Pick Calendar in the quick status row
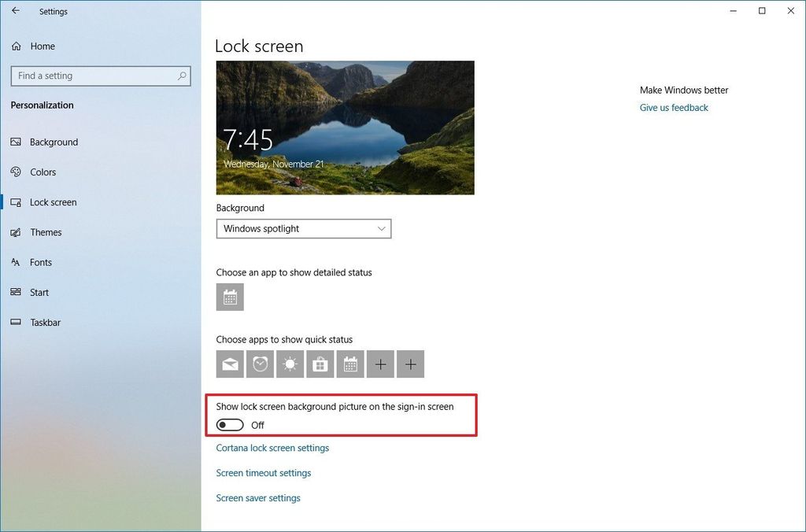Viewport: 806px width, 532px height. [349, 364]
